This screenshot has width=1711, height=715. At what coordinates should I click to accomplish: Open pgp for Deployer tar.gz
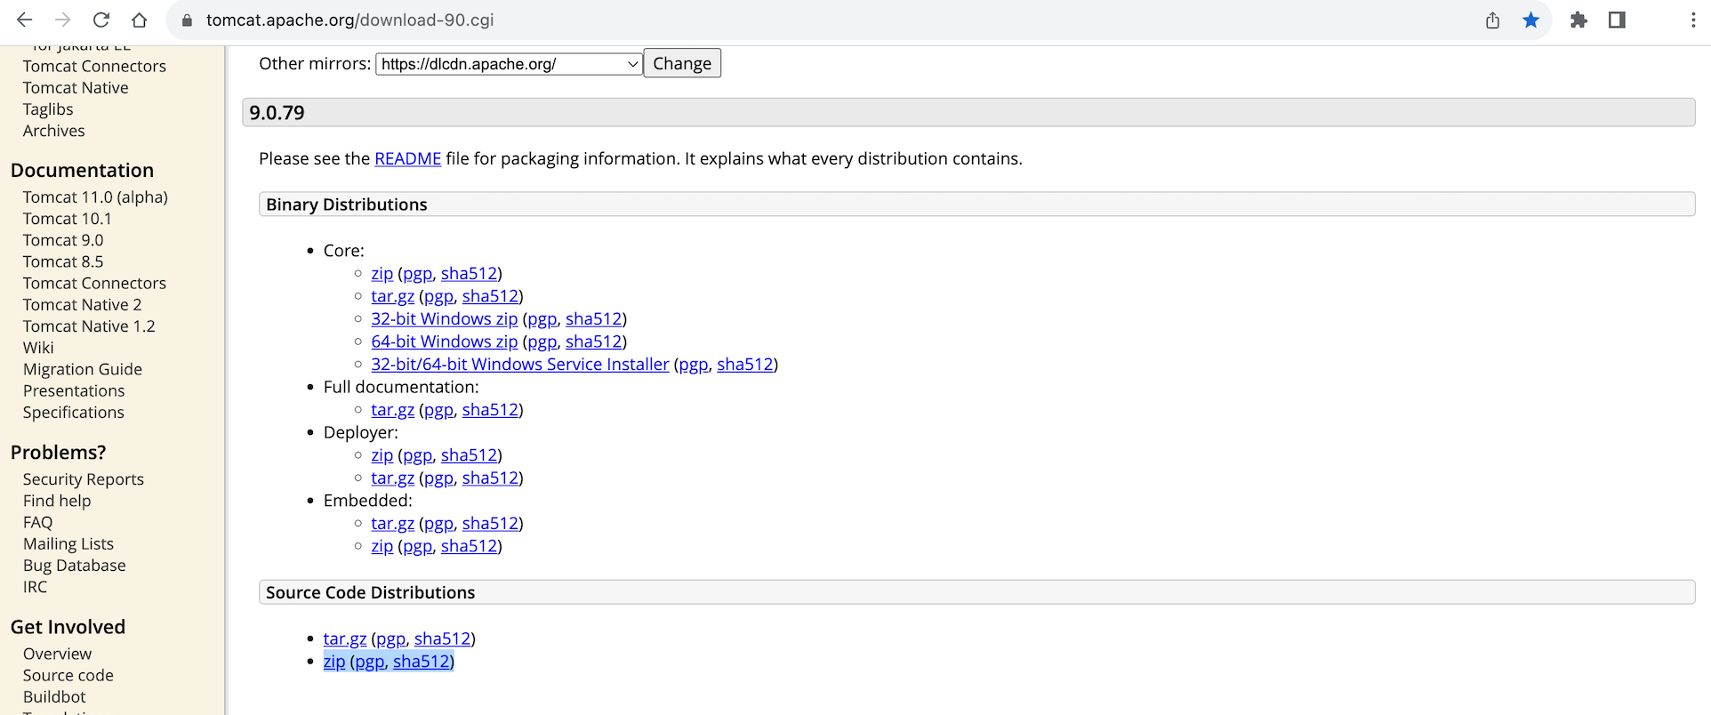pos(438,478)
